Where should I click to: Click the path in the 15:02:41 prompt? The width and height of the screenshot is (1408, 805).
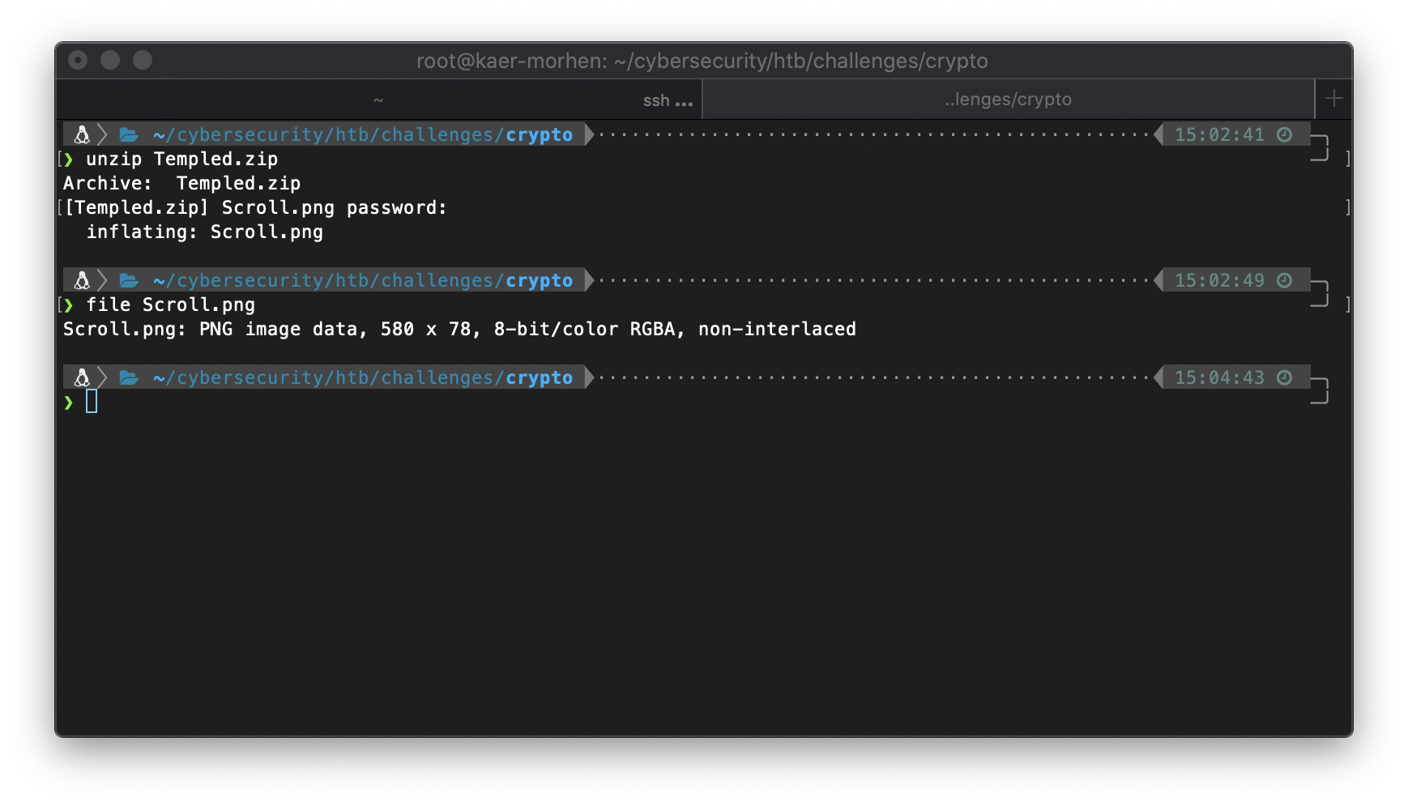click(363, 134)
